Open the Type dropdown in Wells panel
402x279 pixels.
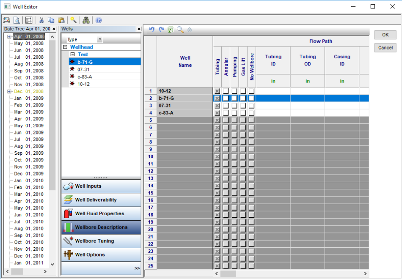(x=100, y=39)
